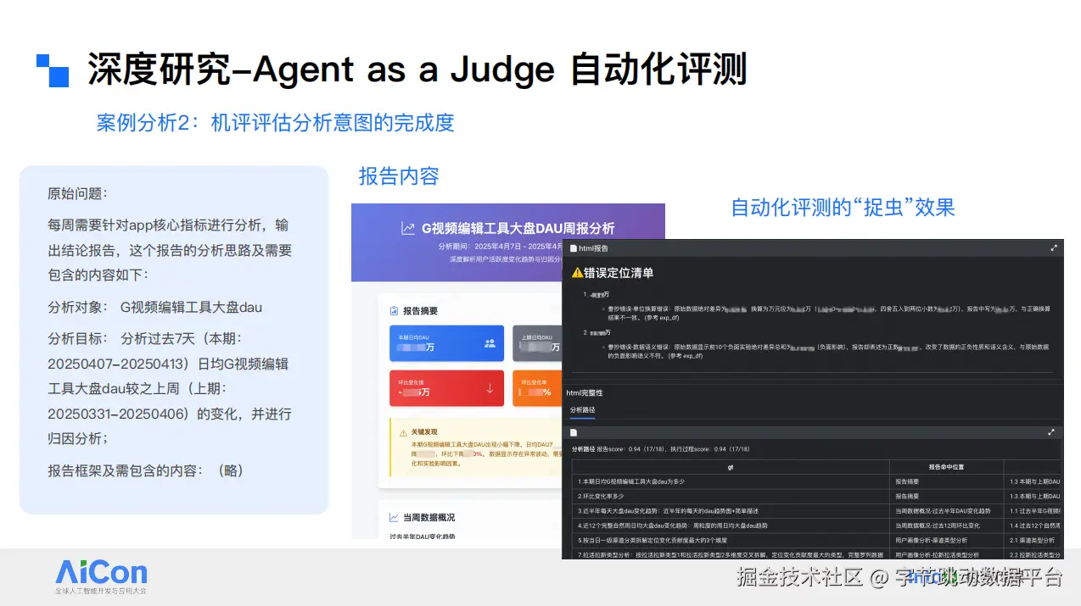
Task: Click the users icon in 本期日均DAU card
Action: click(x=490, y=343)
